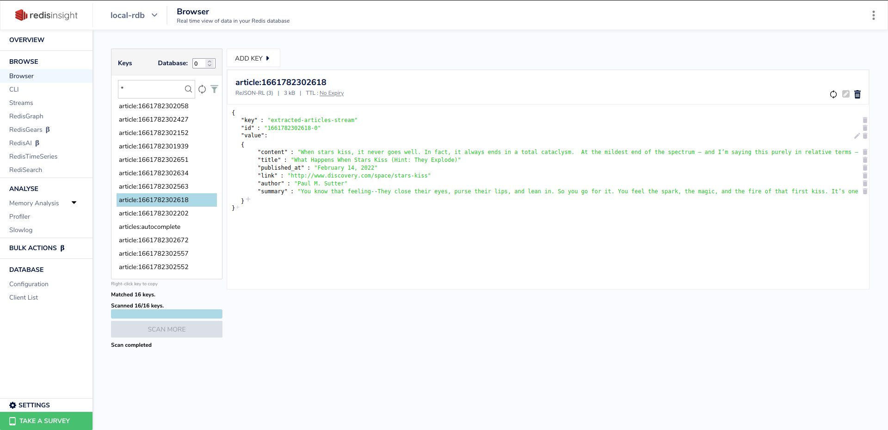This screenshot has width=888, height=430.
Task: Reload the selected key value
Action: (x=833, y=94)
